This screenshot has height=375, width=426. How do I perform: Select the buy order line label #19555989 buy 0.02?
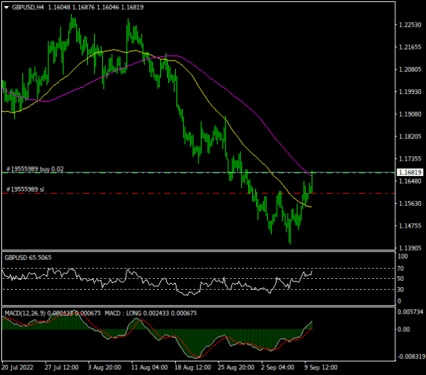[x=35, y=169]
